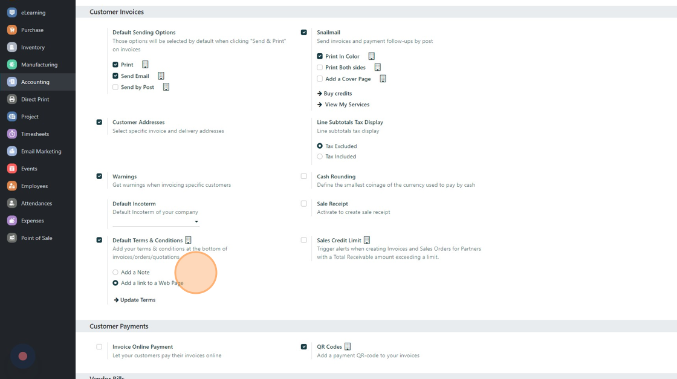
Task: Enable the Send by Post checkbox
Action: pyautogui.click(x=115, y=87)
